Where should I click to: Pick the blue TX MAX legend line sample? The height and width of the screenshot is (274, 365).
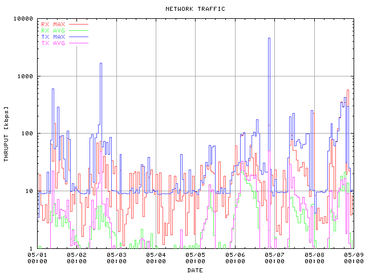[x=79, y=37]
